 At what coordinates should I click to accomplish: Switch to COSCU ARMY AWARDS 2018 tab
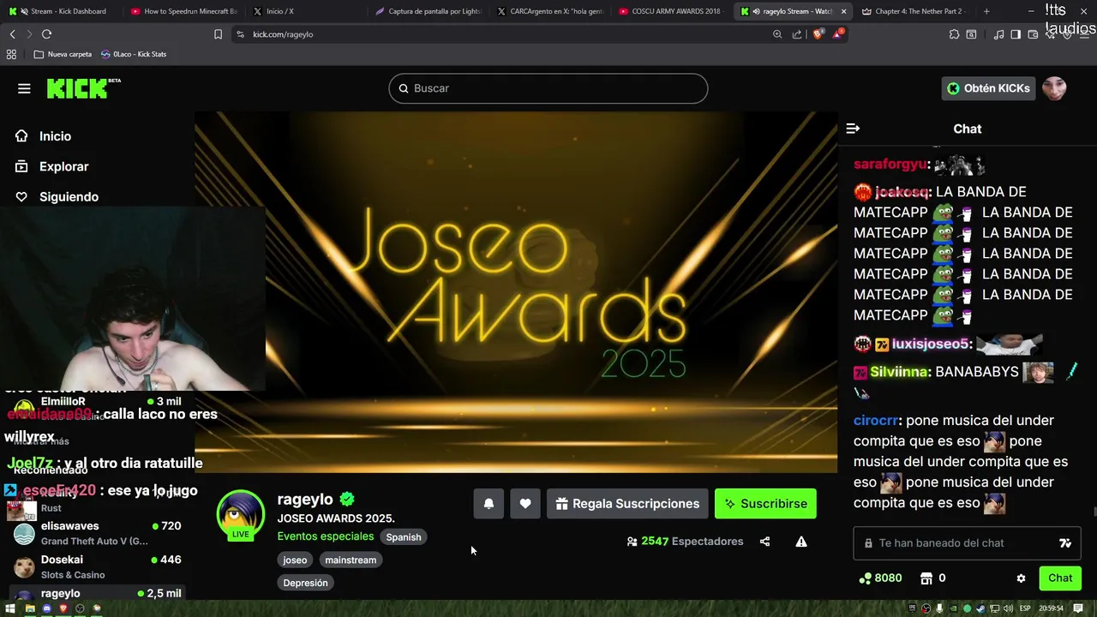(672, 11)
